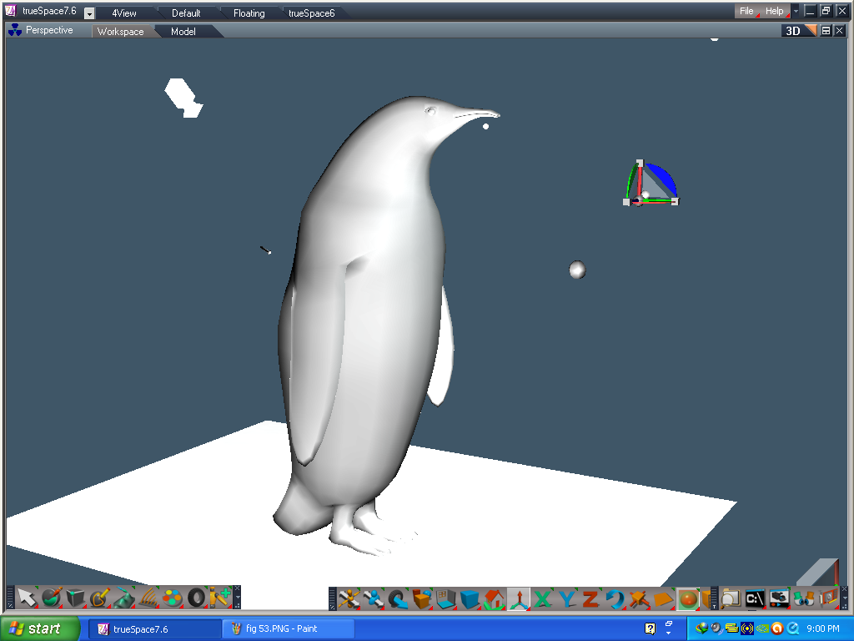Select the cube primitive tool
Screen dimensions: 854x641
[74, 597]
